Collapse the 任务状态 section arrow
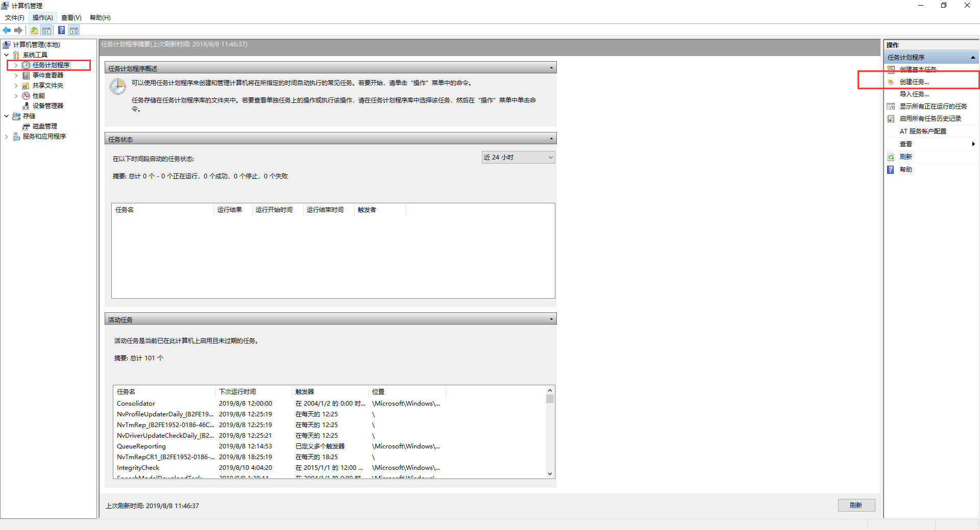 (551, 139)
